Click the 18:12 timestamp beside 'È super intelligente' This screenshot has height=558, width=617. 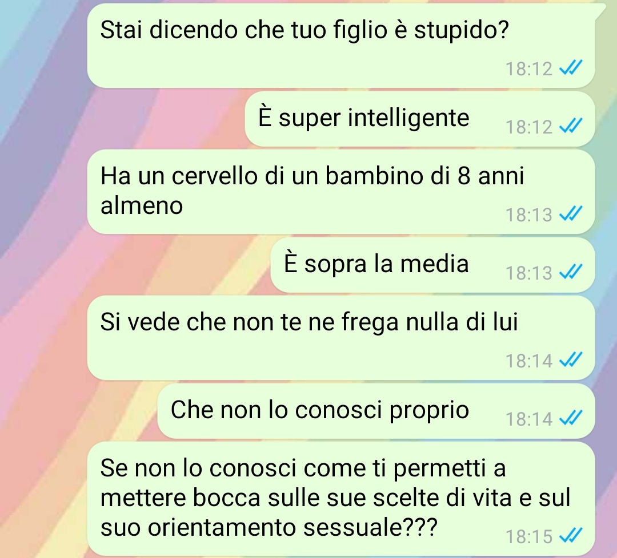pos(529,127)
